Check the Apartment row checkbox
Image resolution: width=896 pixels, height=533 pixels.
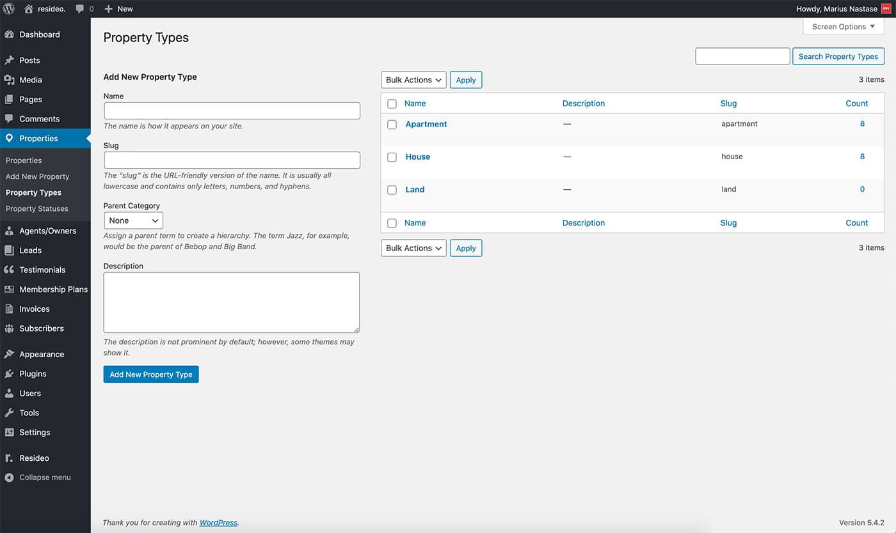[392, 125]
